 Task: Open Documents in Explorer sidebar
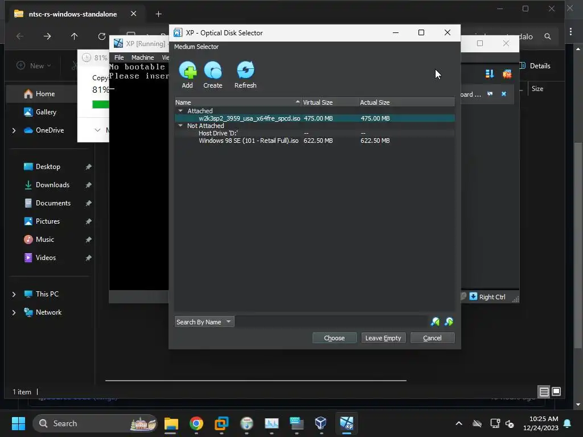click(53, 203)
